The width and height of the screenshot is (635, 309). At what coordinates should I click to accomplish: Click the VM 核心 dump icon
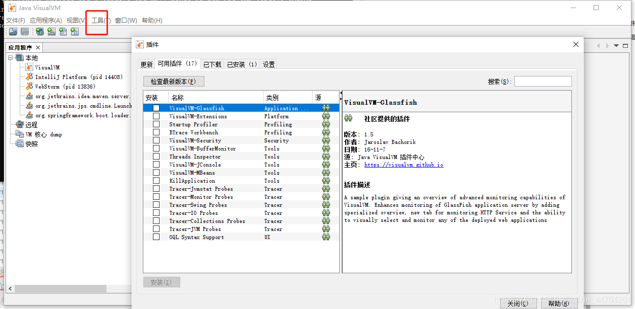coord(20,134)
